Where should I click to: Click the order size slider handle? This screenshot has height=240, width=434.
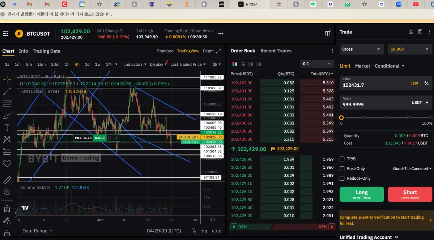click(341, 118)
